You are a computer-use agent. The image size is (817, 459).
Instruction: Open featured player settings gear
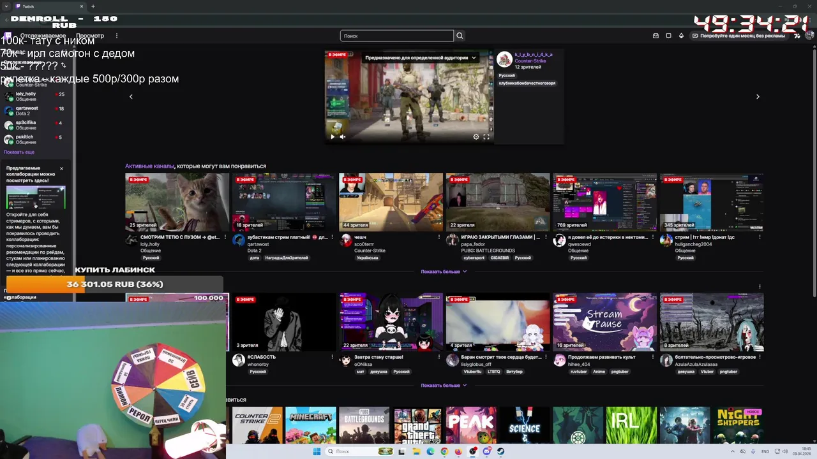tap(476, 136)
